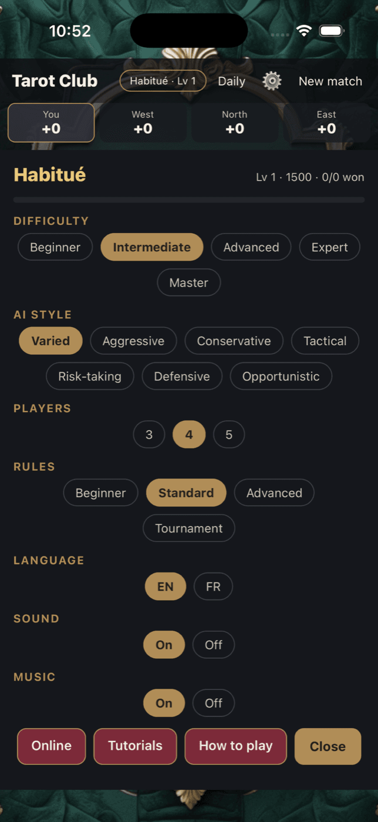Pick the Expert difficulty chip
The image size is (378, 822).
tap(330, 247)
